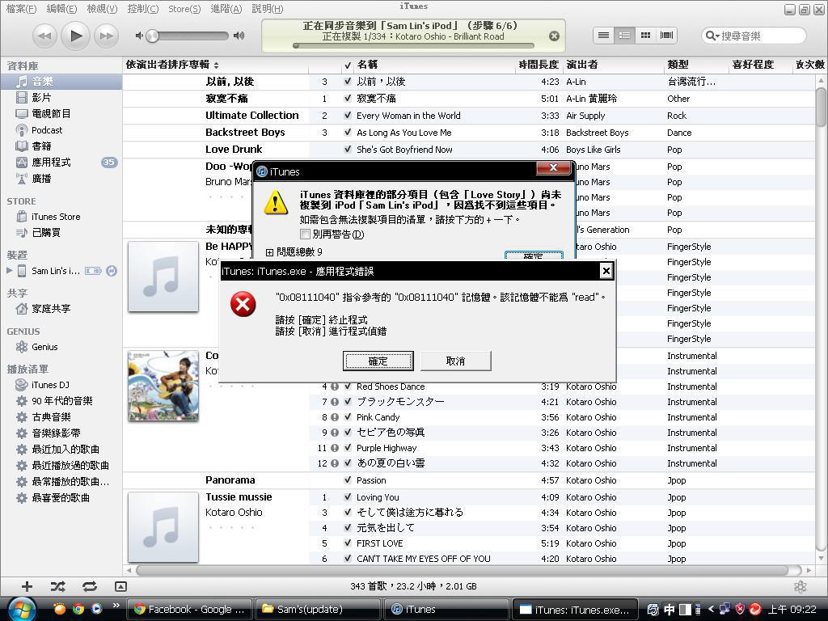The image size is (828, 621).
Task: Open 進階 menu
Action: pos(226,8)
